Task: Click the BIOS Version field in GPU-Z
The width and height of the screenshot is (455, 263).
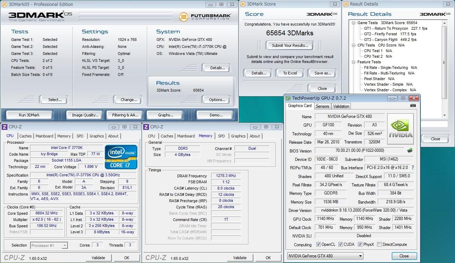Action: click(360, 151)
